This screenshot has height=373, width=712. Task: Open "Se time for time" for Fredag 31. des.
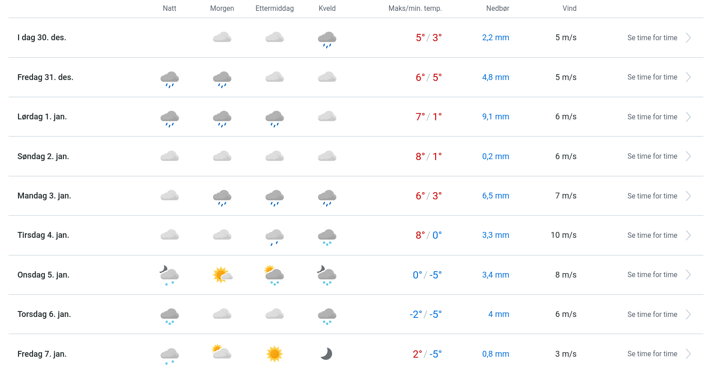652,77
